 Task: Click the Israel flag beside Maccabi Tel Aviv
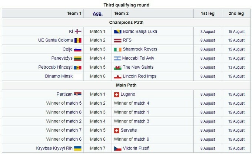tap(117, 58)
